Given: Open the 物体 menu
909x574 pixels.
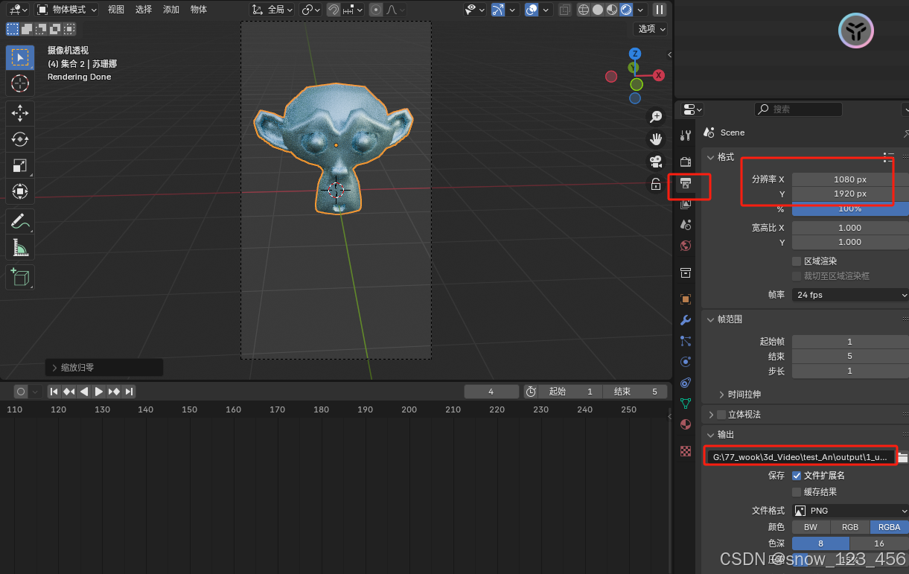Looking at the screenshot, I should [199, 10].
